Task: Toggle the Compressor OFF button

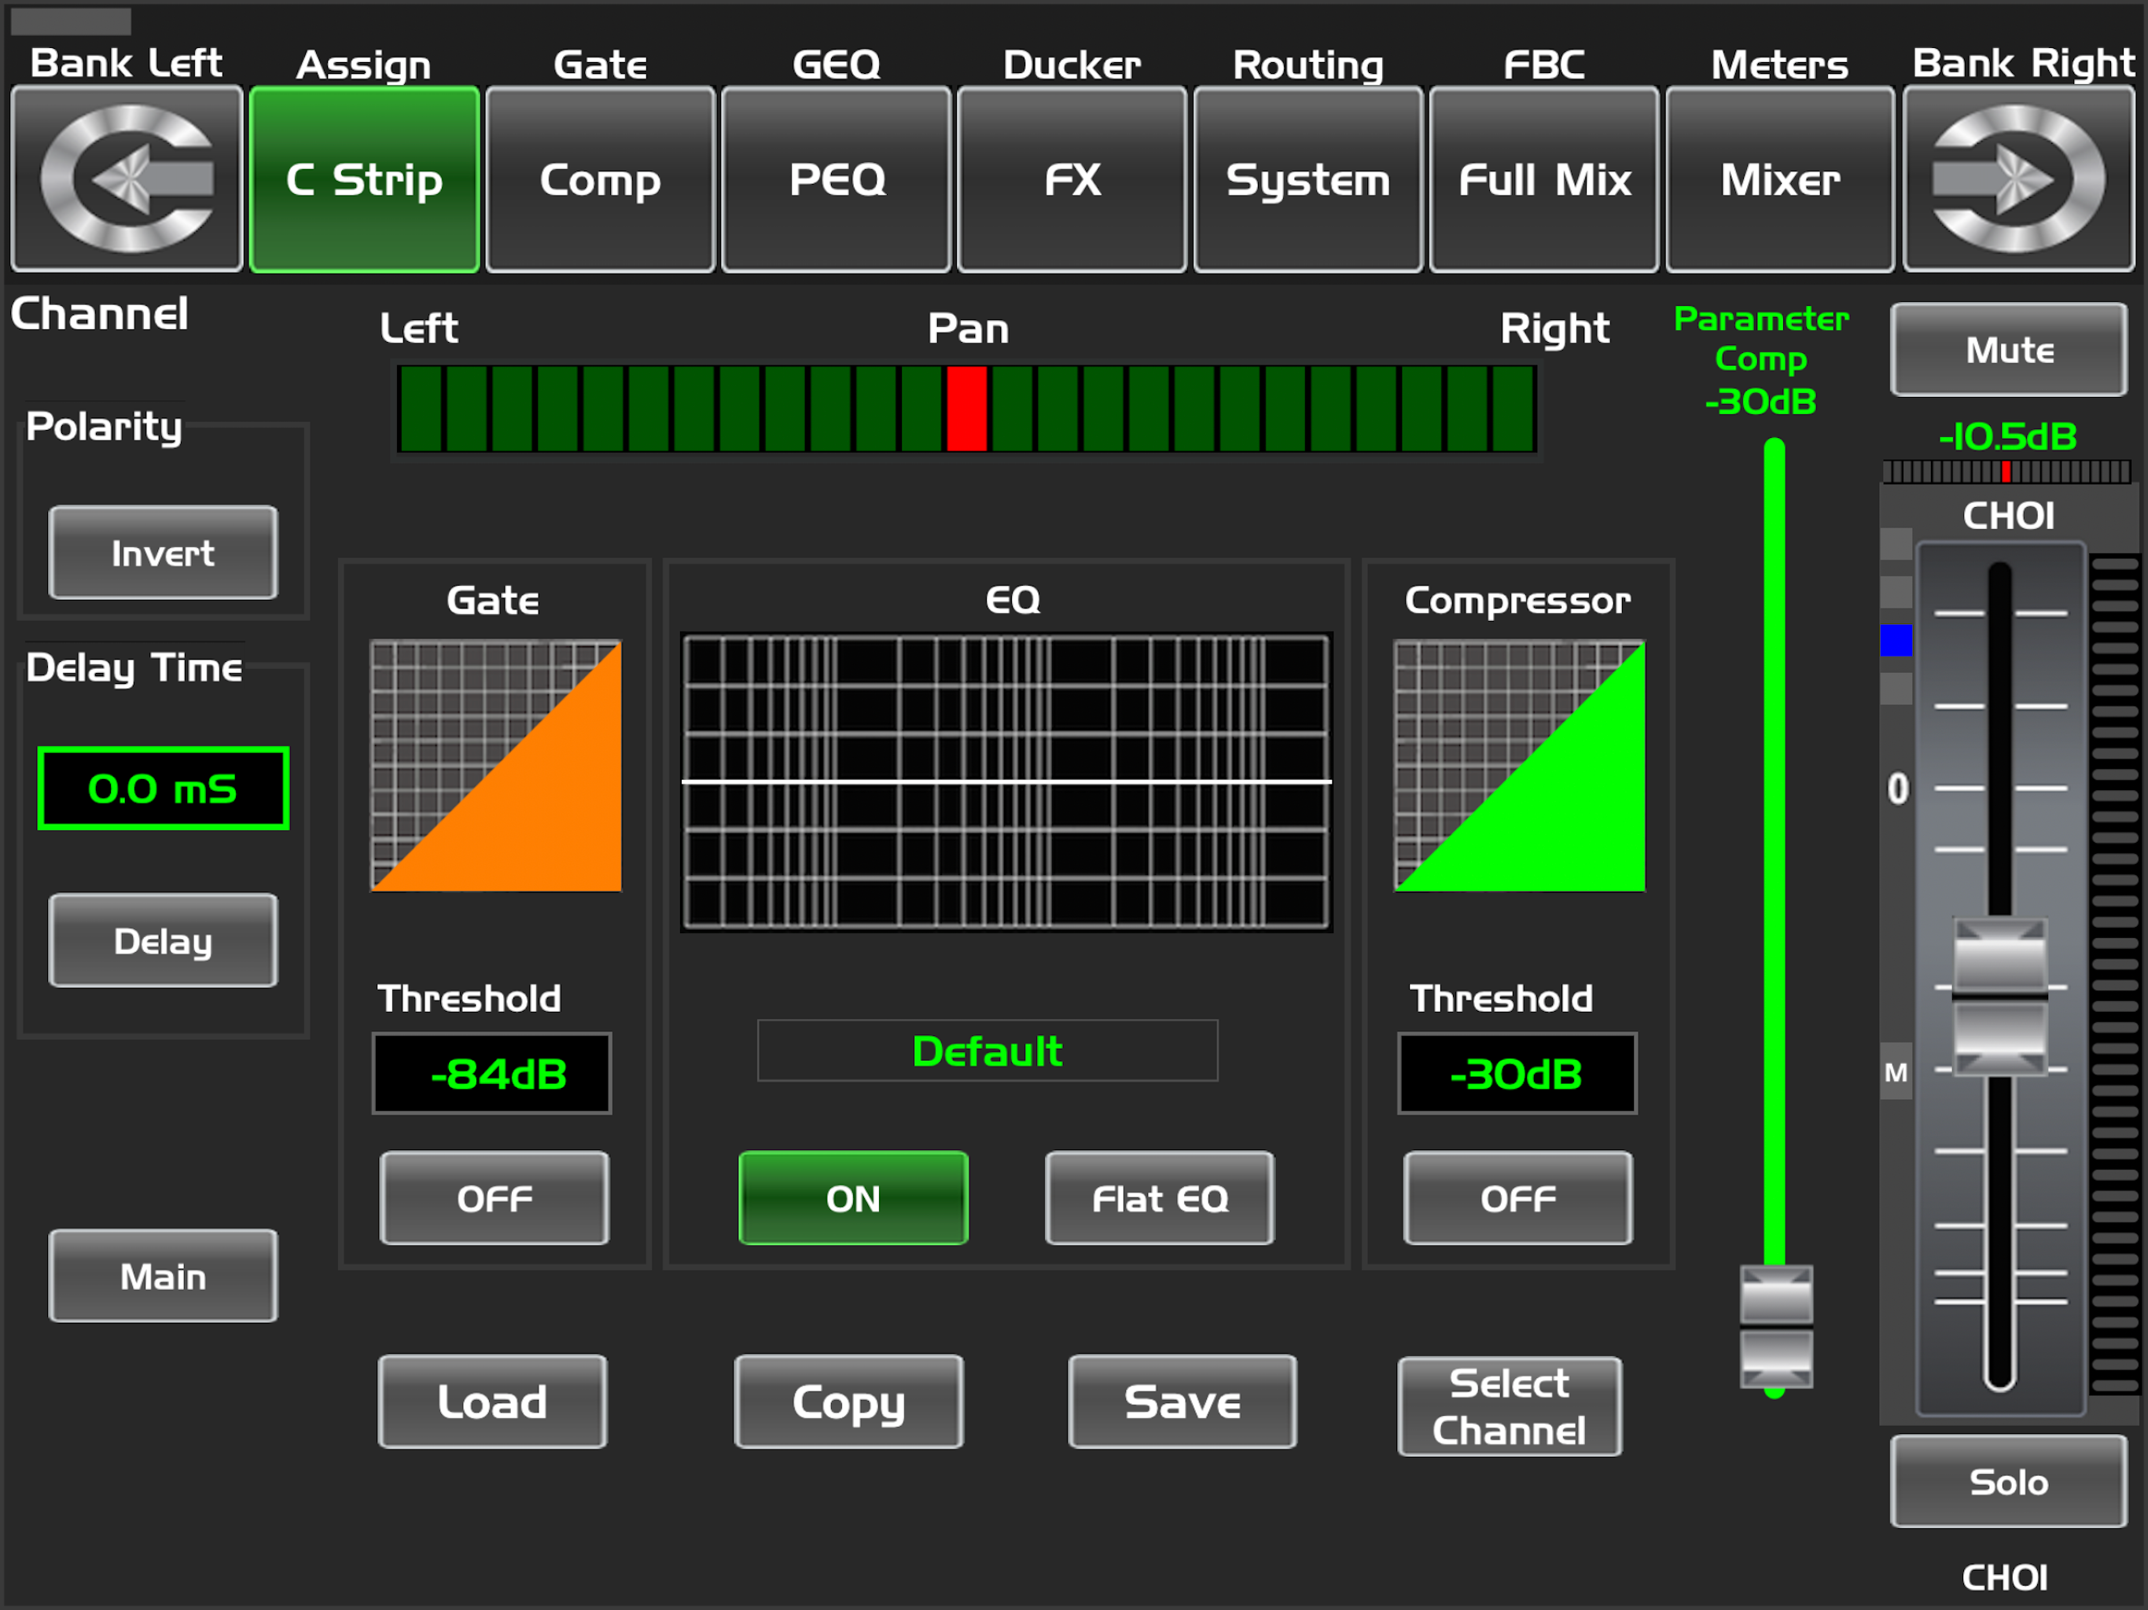Action: (1517, 1198)
